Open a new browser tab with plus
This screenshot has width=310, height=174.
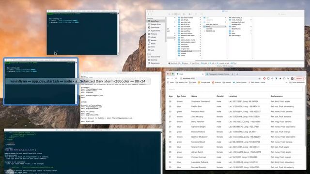(237, 74)
